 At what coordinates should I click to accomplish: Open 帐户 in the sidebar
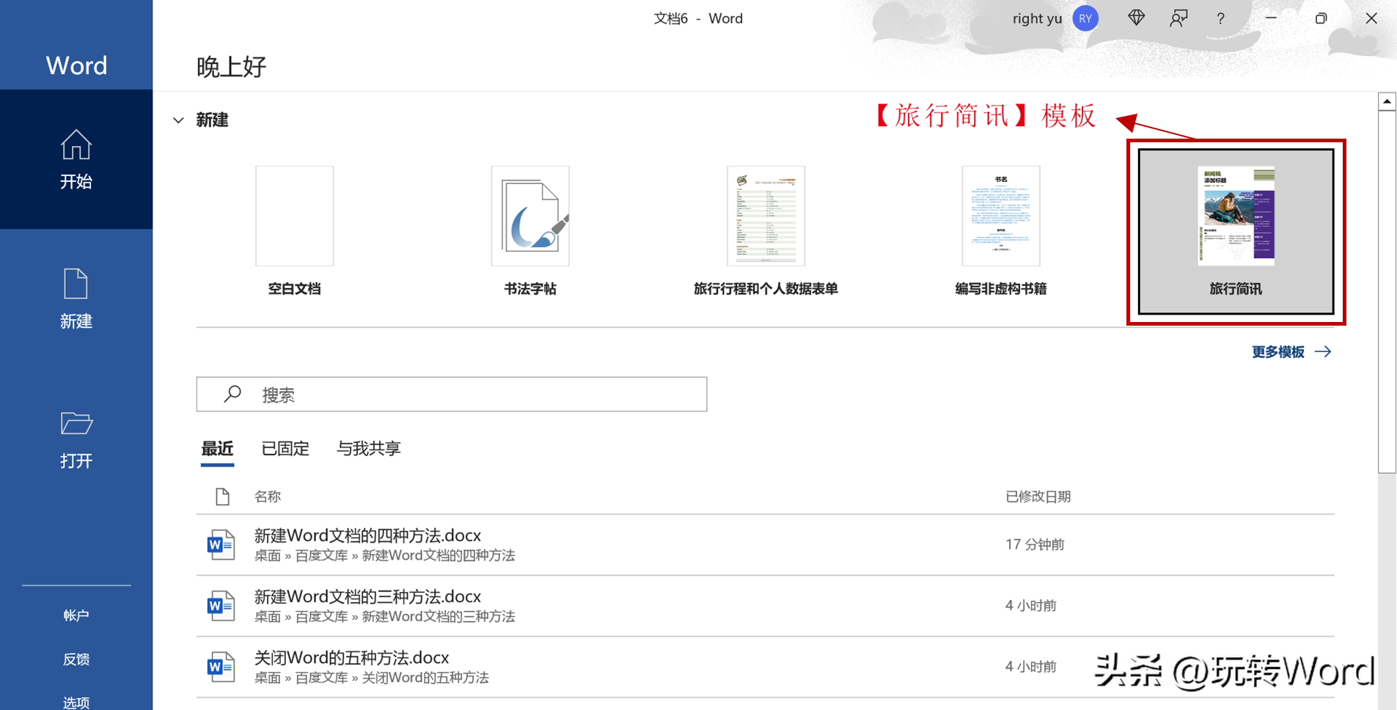[x=76, y=615]
